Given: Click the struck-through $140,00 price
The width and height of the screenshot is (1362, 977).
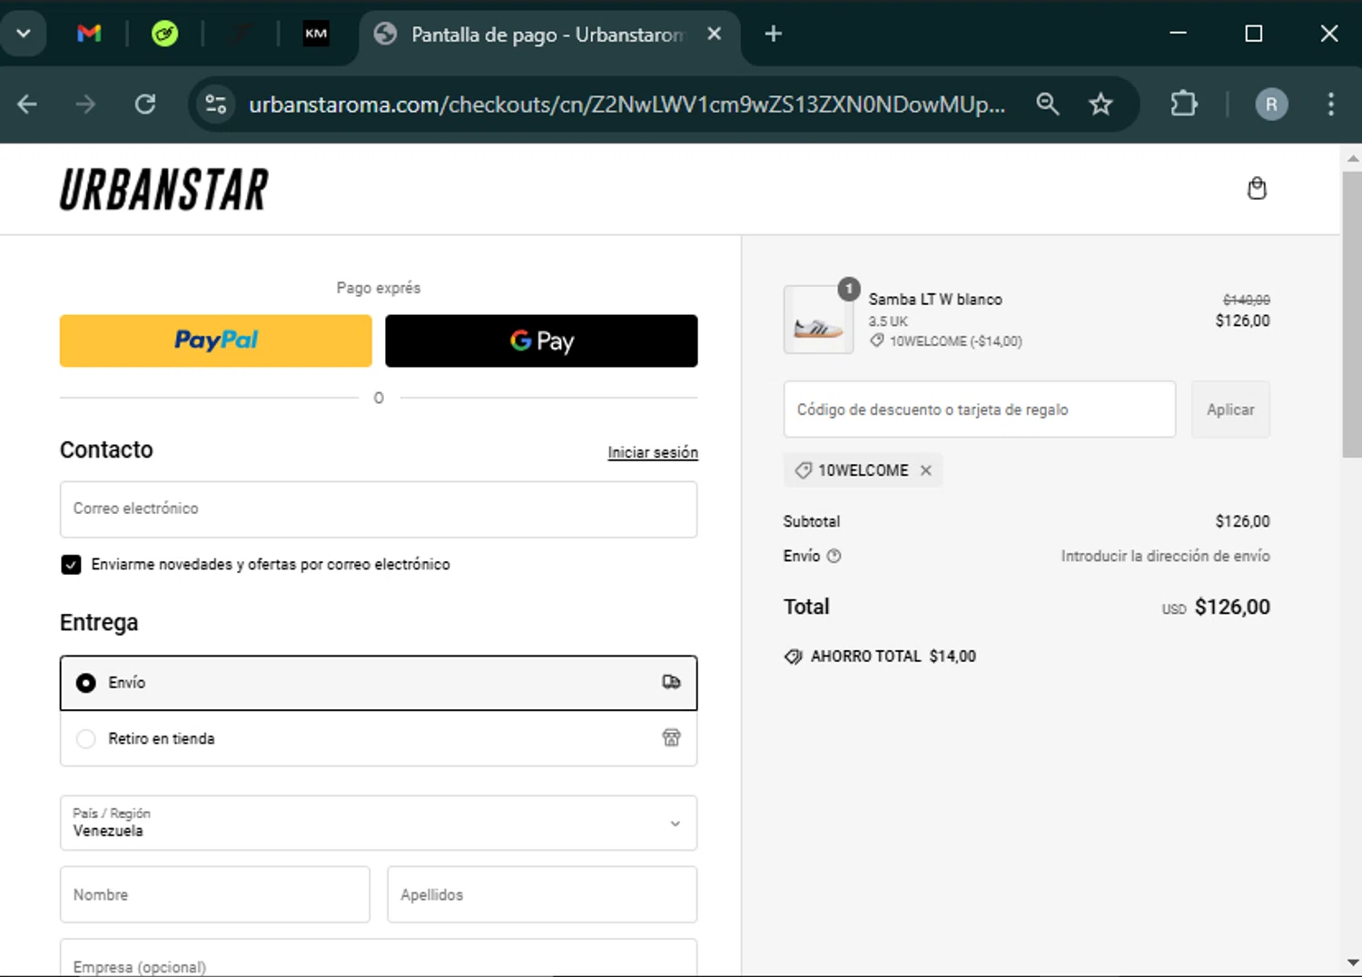Looking at the screenshot, I should pos(1246,300).
